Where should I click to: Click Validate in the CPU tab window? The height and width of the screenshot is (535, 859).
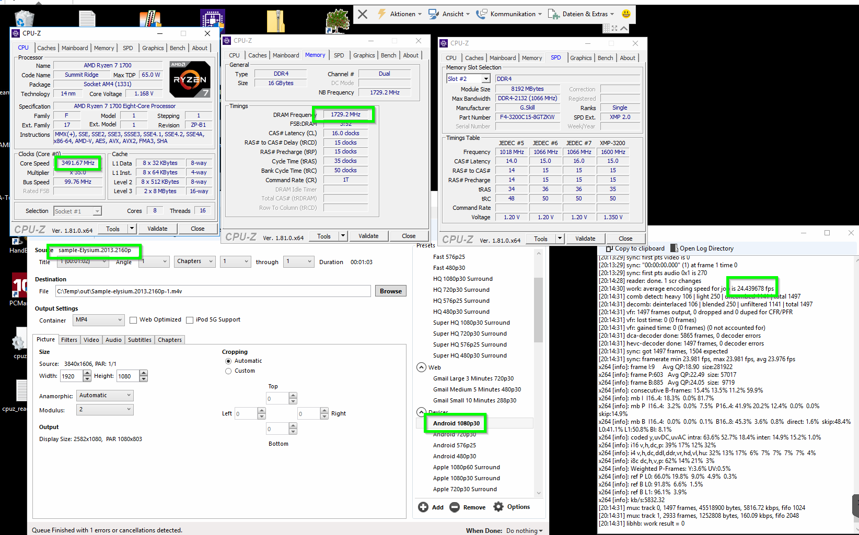click(x=157, y=229)
